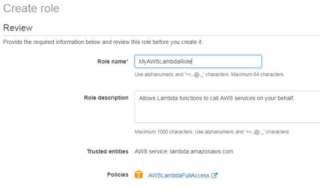The height and width of the screenshot is (188, 320).
Task: Click the 'Trusted entities' label
Action: [x=108, y=151]
